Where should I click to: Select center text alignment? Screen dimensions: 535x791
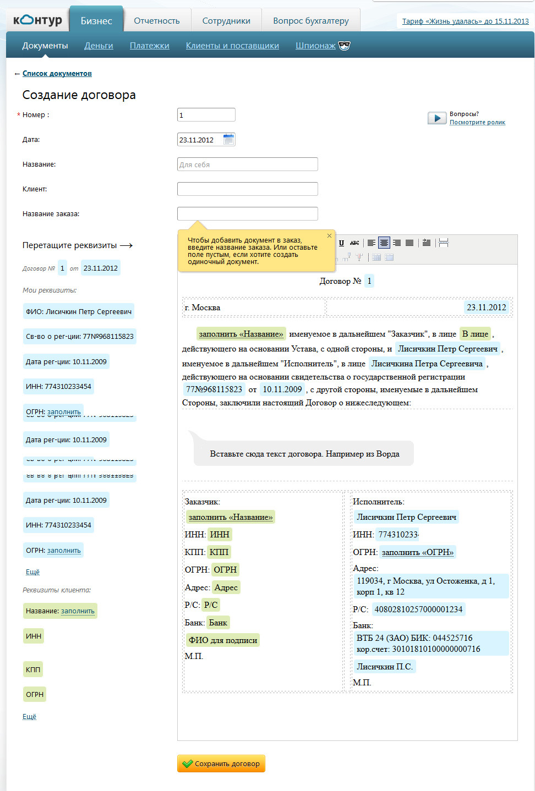tap(384, 243)
